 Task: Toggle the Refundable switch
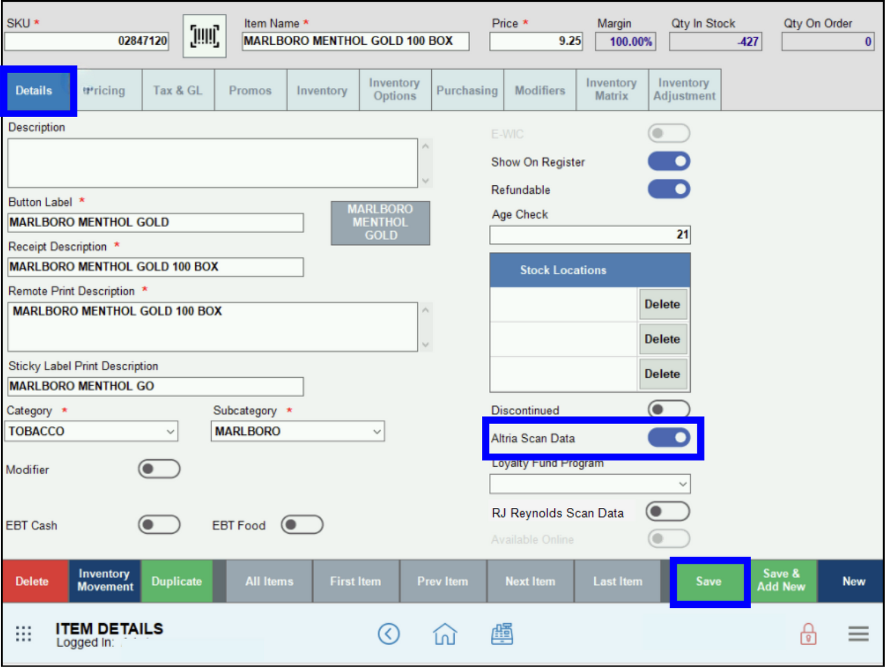(669, 189)
